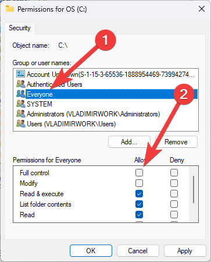211x262 pixels.
Task: Close the Permissions dialog window
Action: click(x=202, y=9)
